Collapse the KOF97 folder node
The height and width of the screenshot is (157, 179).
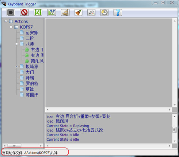[11, 27]
